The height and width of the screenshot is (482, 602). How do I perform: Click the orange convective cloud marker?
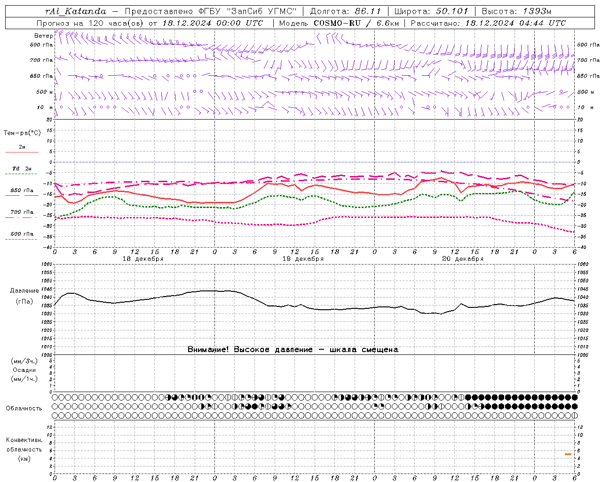pyautogui.click(x=568, y=454)
